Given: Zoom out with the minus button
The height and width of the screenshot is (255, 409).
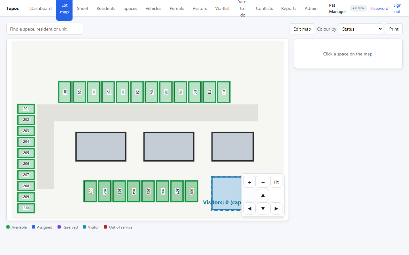Looking at the screenshot, I should (x=263, y=182).
